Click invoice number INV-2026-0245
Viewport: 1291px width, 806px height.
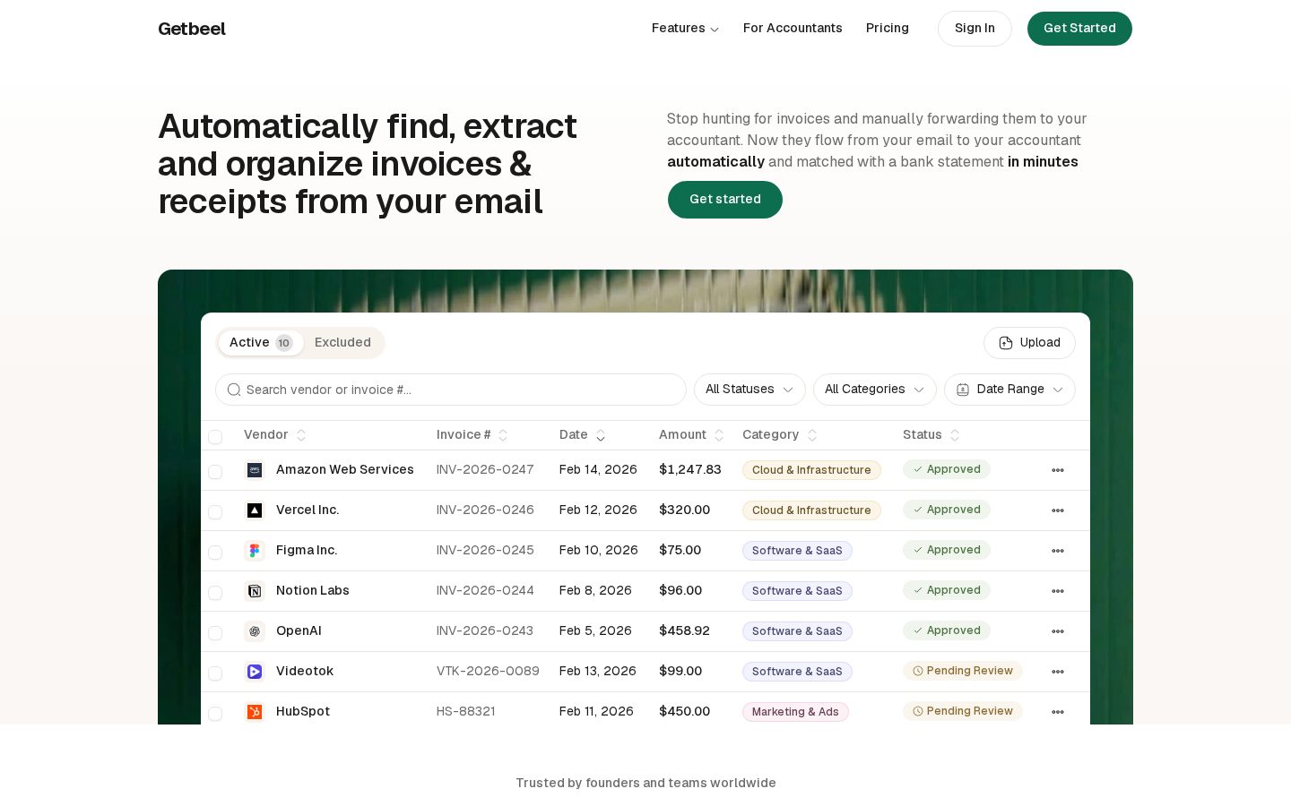[x=485, y=551]
